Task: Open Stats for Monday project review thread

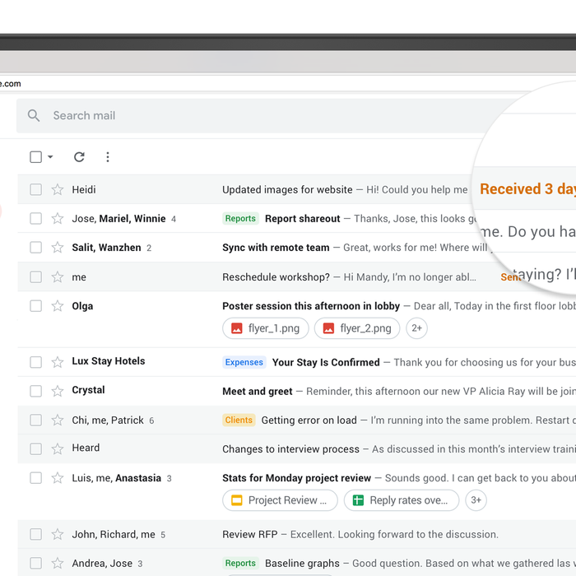Action: tap(296, 478)
